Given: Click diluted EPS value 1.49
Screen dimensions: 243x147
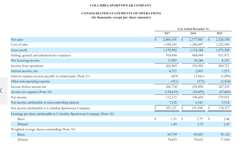Looking at the screenshot, I should 174,124.
